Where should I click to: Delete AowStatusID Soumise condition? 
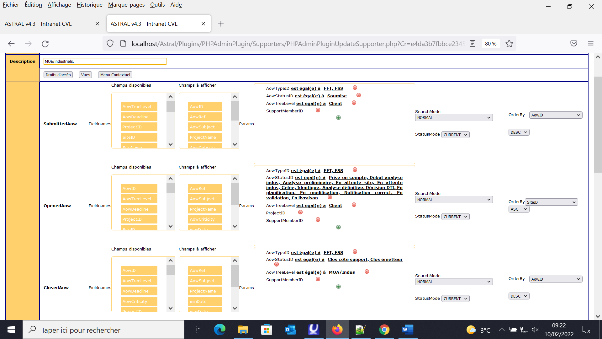[x=359, y=95]
